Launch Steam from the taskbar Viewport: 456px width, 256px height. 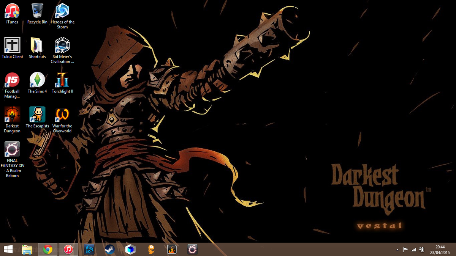pyautogui.click(x=109, y=249)
